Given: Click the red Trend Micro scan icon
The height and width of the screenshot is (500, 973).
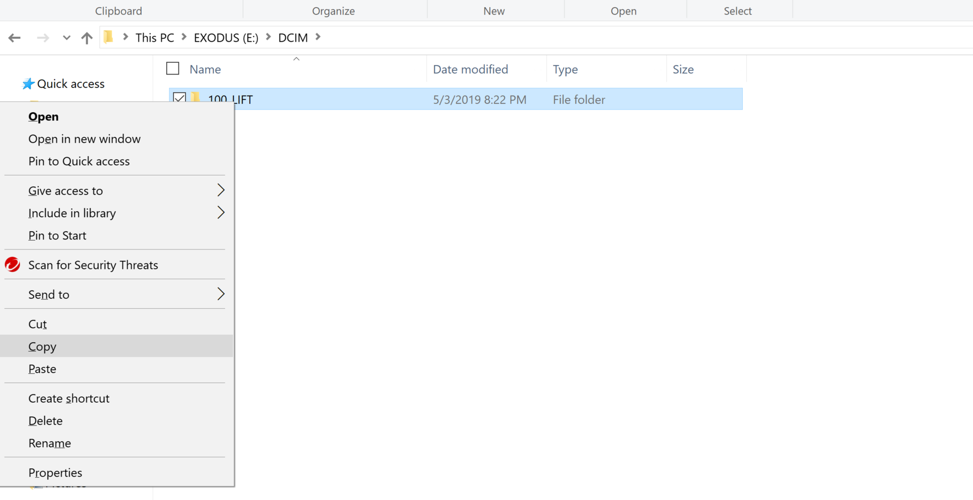Looking at the screenshot, I should click(x=12, y=264).
